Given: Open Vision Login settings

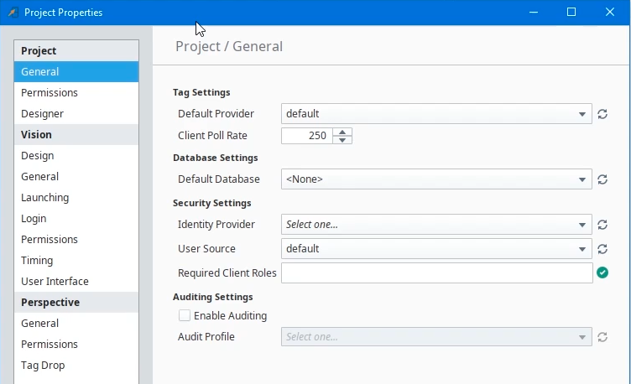Looking at the screenshot, I should [76, 218].
